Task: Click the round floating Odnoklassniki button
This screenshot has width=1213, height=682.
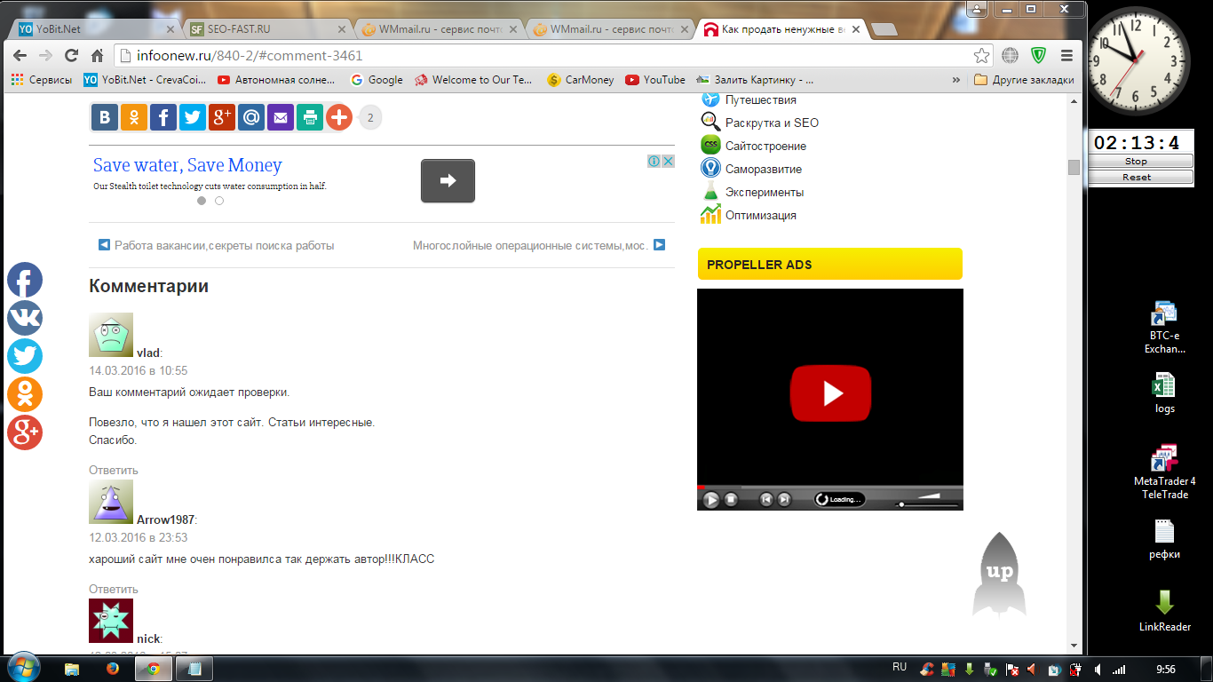Action: [25, 394]
